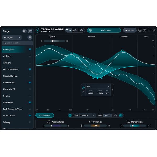Click the iZotope logo icon at top right

click(154, 30)
